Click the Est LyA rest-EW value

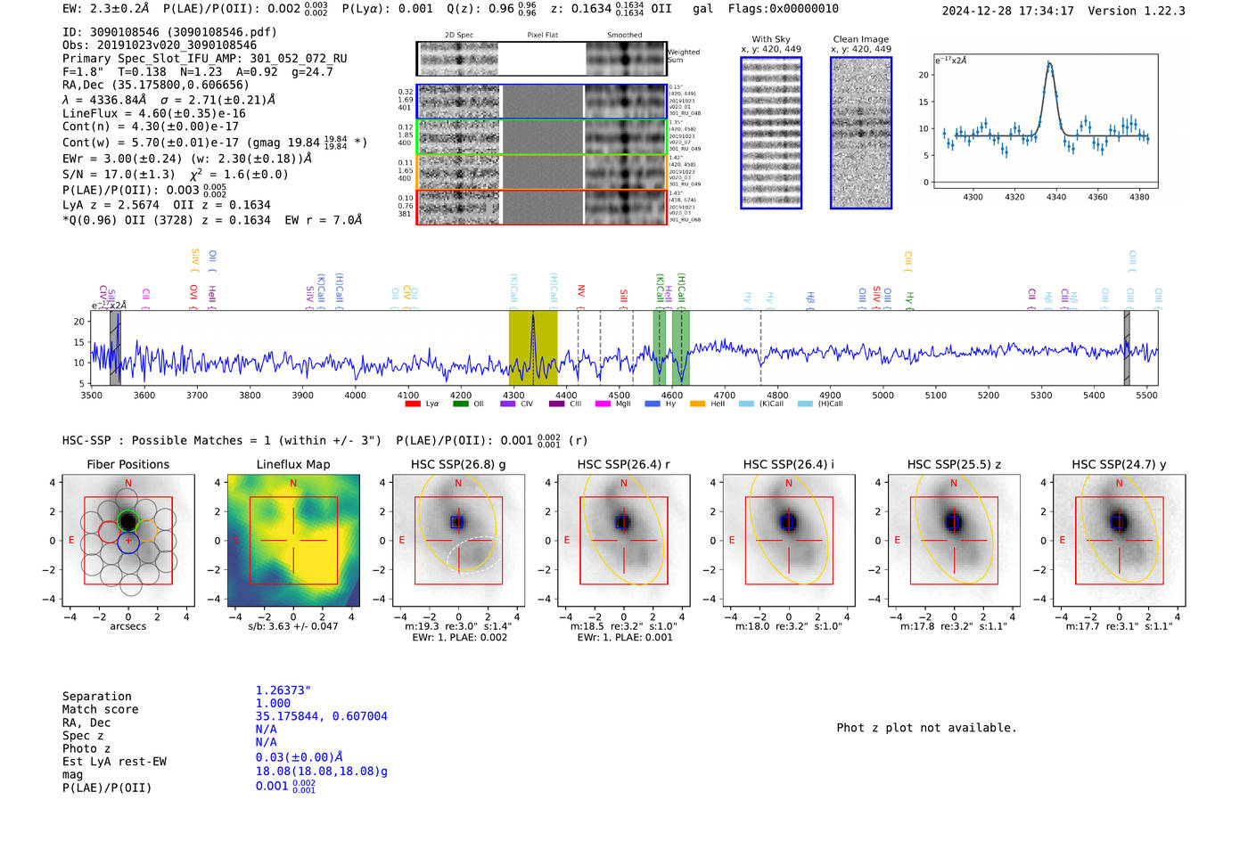click(300, 757)
